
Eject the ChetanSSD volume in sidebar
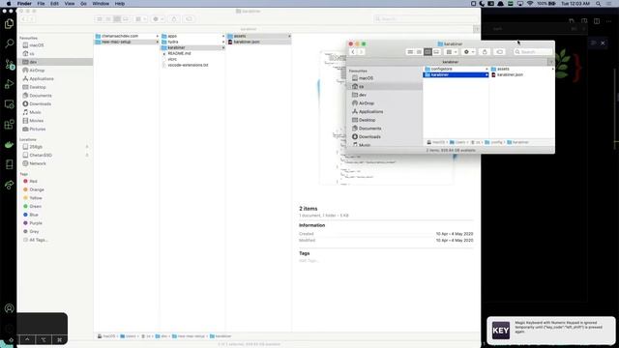tap(87, 155)
